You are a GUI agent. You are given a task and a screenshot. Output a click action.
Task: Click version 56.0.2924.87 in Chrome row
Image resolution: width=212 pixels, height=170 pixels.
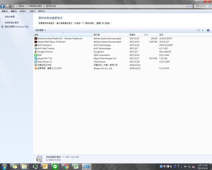click(165, 52)
